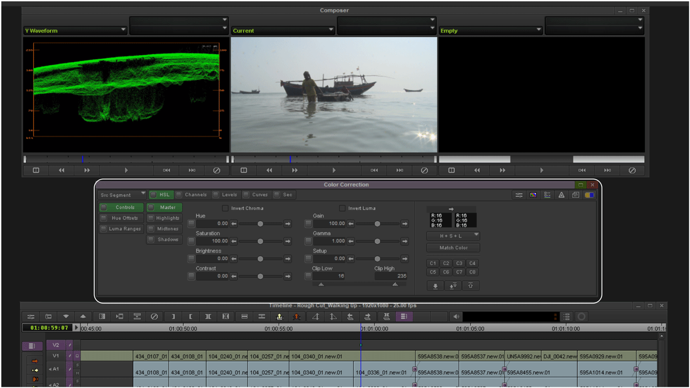Enable the Invert Chroma checkbox
Image resolution: width=690 pixels, height=388 pixels.
pyautogui.click(x=225, y=208)
